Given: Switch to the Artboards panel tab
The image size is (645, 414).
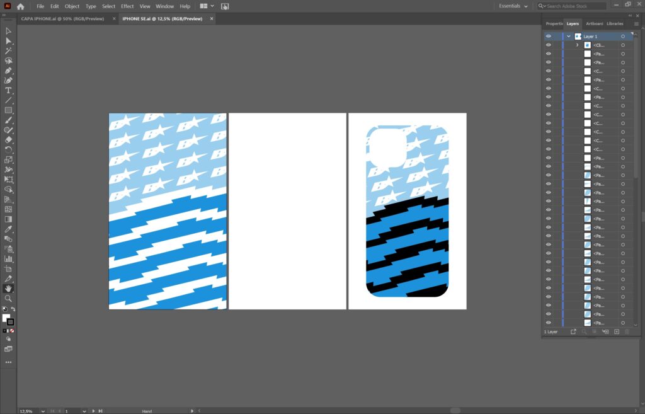Looking at the screenshot, I should pos(594,24).
